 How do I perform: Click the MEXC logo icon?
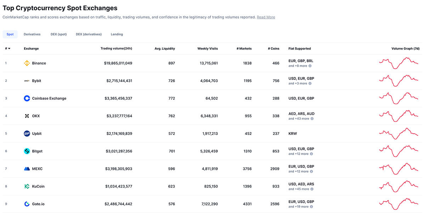point(27,169)
